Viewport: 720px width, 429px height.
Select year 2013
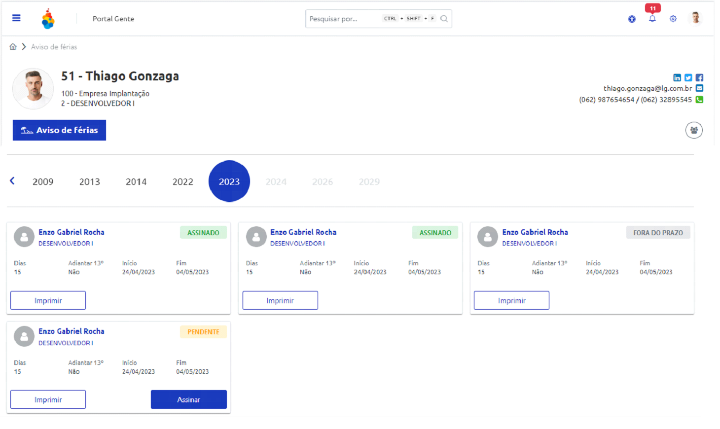(x=90, y=182)
